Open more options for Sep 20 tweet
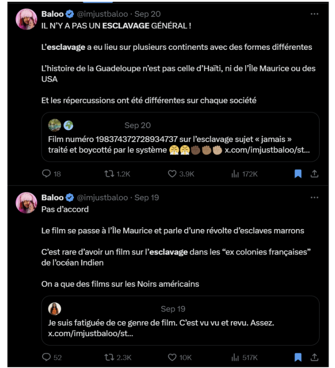The height and width of the screenshot is (368, 335). point(315,14)
